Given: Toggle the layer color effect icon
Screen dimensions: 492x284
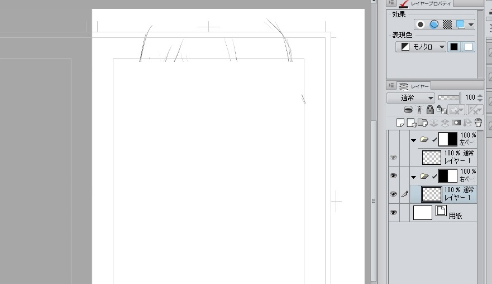Looking at the screenshot, I should pyautogui.click(x=460, y=25).
